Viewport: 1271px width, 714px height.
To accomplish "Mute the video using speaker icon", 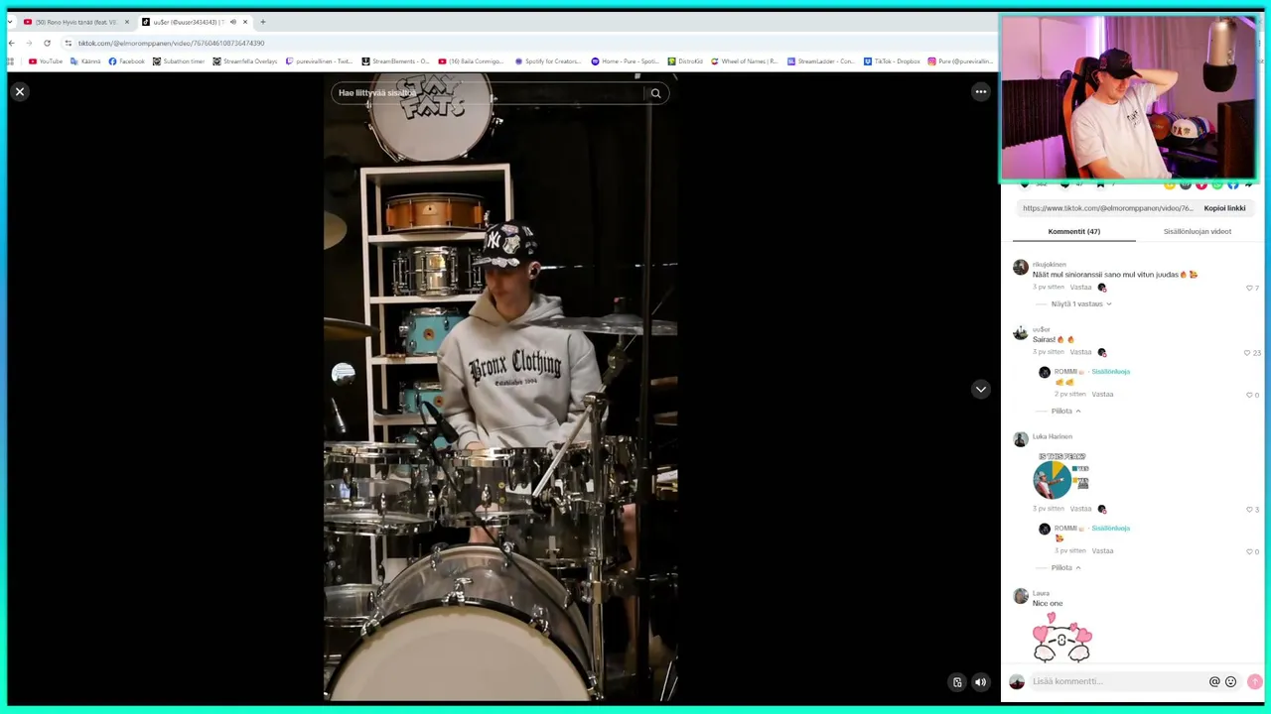I will (980, 682).
